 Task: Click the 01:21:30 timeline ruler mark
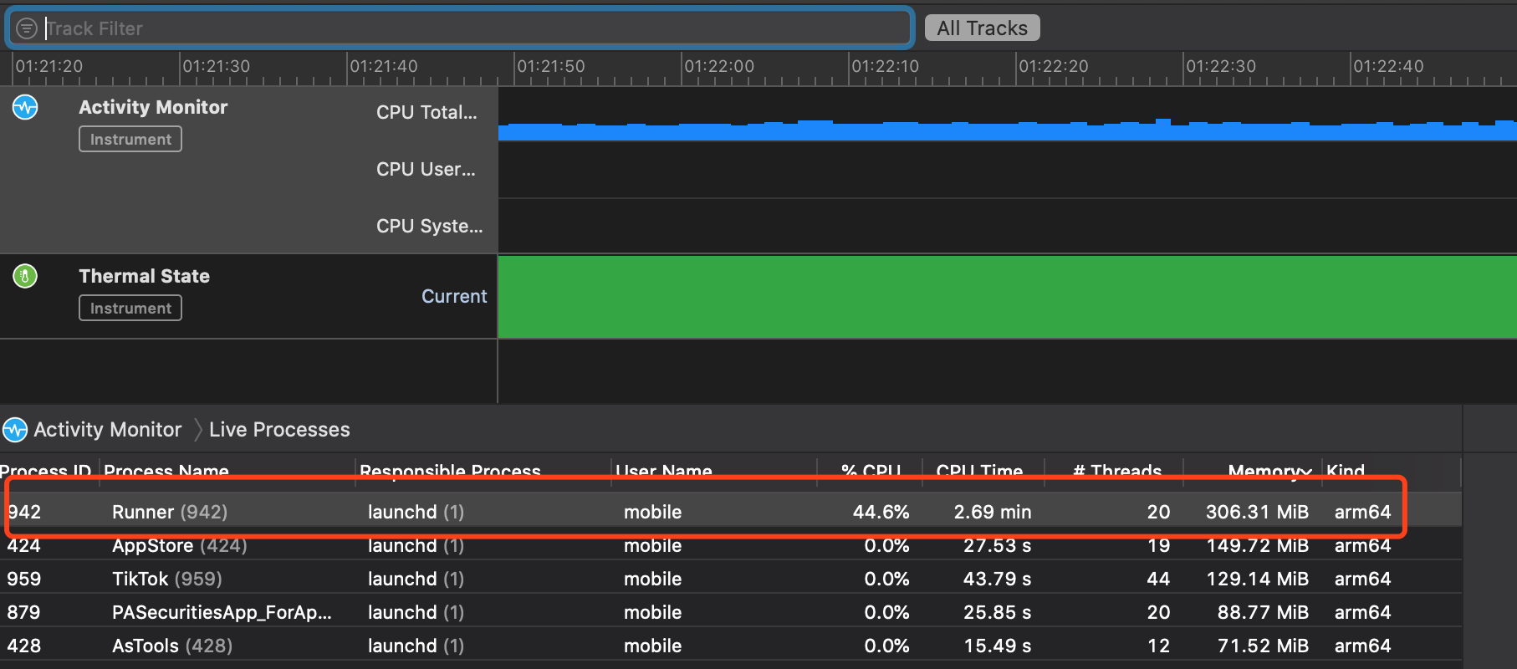(216, 66)
